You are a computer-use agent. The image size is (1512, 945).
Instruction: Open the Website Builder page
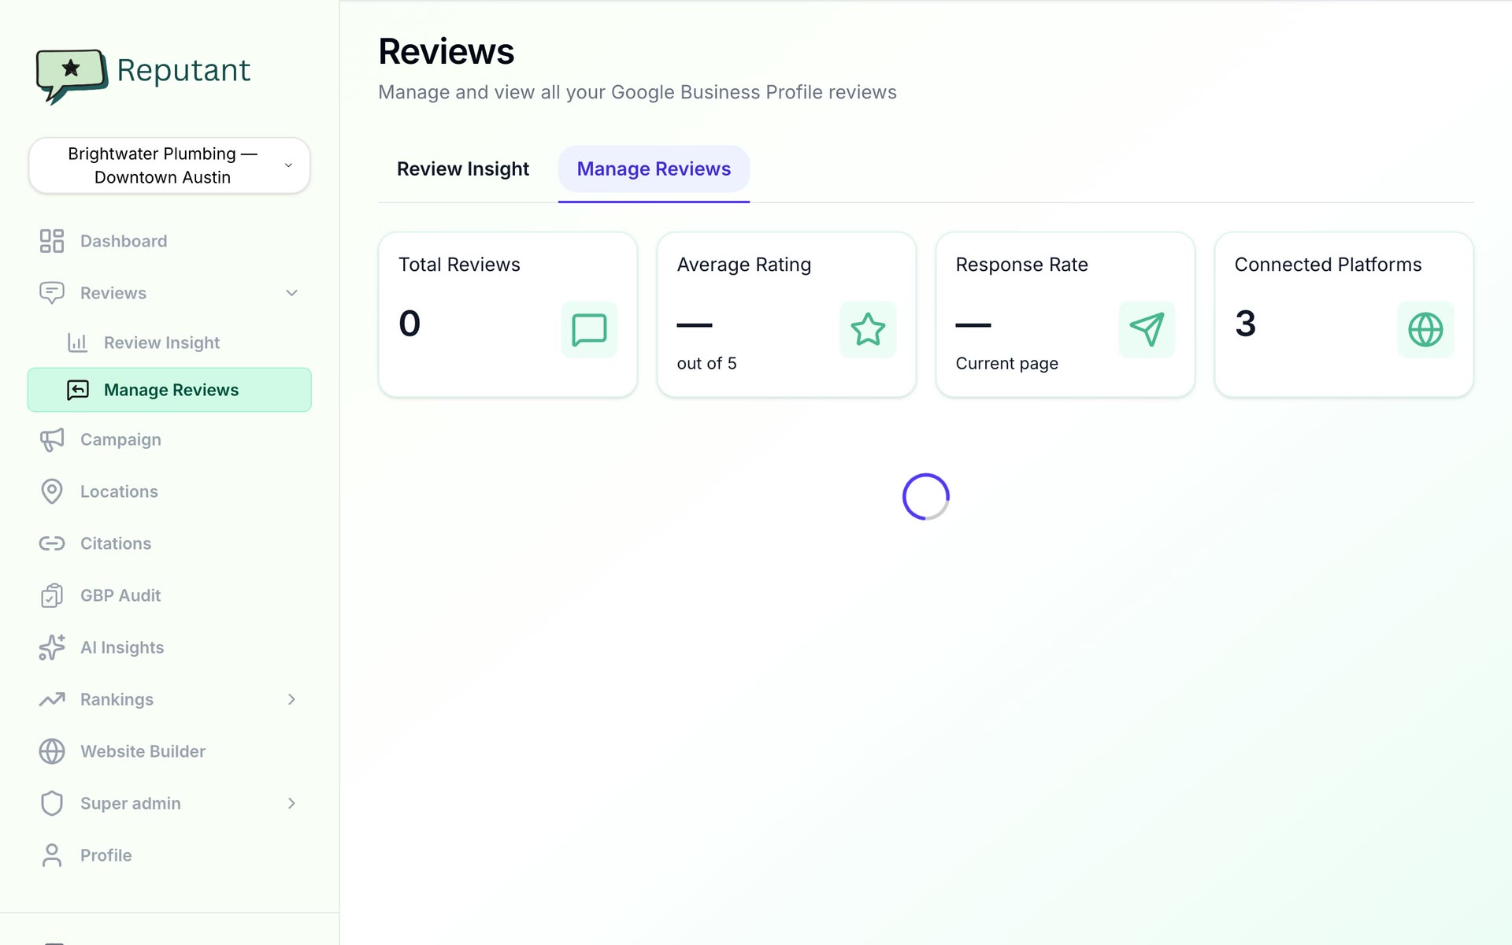click(169, 751)
